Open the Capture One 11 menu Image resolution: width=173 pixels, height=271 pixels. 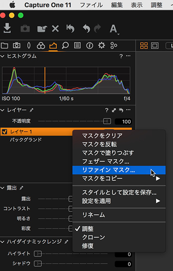point(48,5)
